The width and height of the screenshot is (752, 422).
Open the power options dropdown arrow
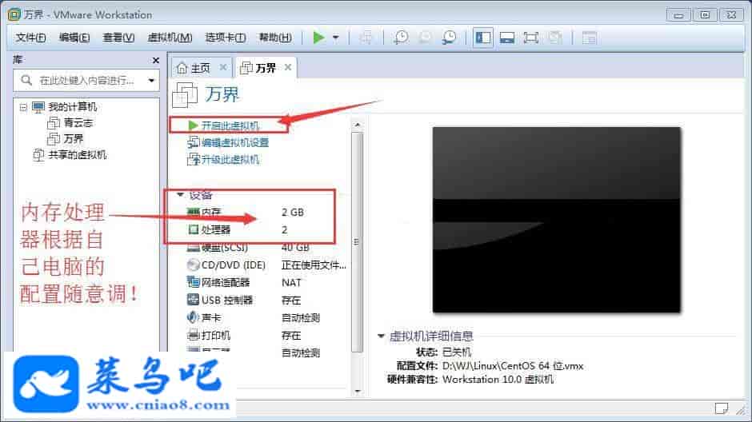(x=336, y=38)
